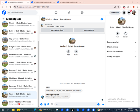This screenshot has height=112, width=140.
Task: Expand Media, files and links section
Action: point(122,52)
